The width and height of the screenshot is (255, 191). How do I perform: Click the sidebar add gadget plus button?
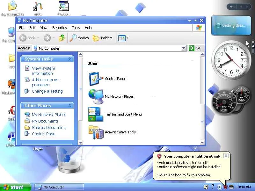[231, 7]
